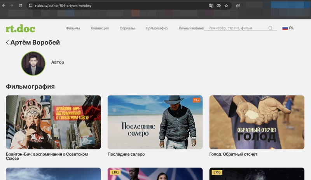Screen dimensions: 311x180
Task: Focus the Режиссёр, страна, фильм search field
Action: [x=238, y=28]
